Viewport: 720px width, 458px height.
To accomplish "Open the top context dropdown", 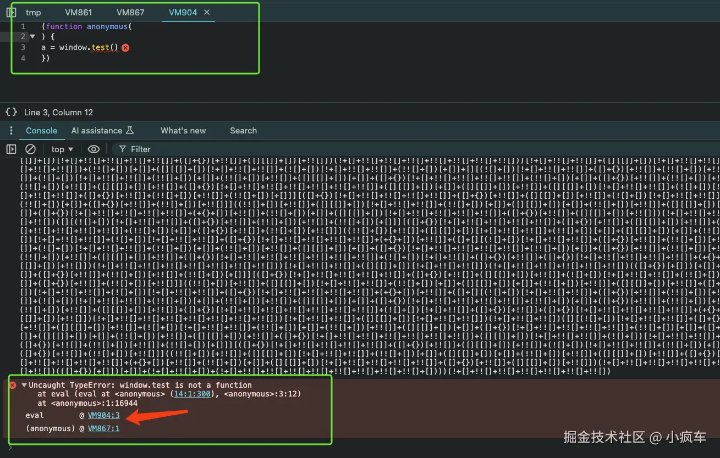I will (62, 149).
